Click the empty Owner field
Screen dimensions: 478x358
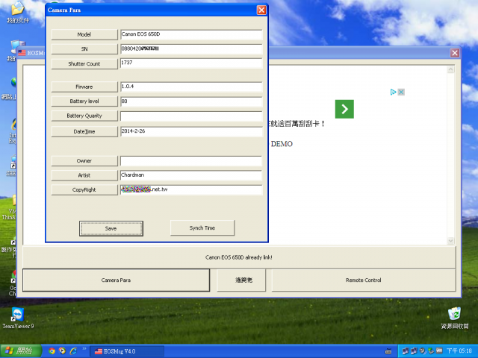tap(191, 161)
